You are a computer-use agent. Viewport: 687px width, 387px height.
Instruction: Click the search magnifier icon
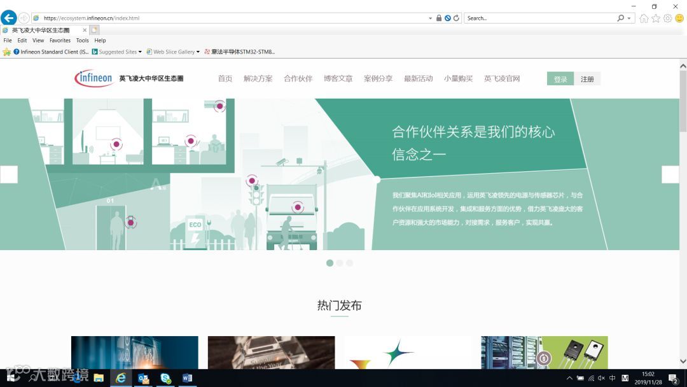coord(620,18)
